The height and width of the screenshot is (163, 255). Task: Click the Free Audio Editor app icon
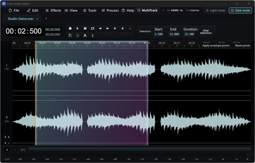[x=4, y=4]
